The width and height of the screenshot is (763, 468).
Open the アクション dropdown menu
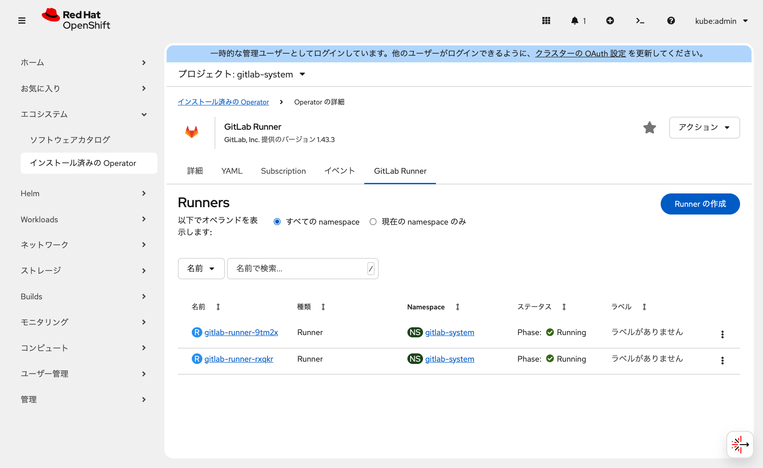tap(704, 127)
